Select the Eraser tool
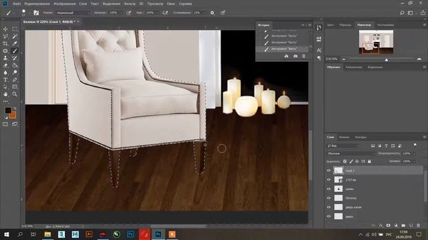The height and width of the screenshot is (240, 428). click(5, 65)
